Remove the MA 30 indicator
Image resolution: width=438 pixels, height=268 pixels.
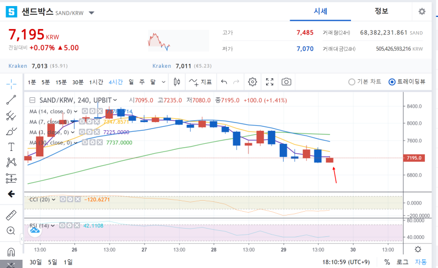click(100, 142)
